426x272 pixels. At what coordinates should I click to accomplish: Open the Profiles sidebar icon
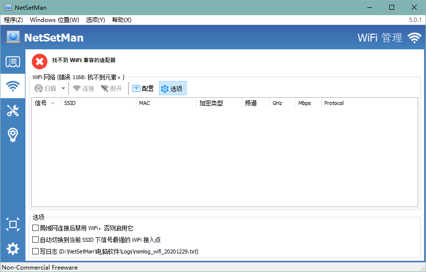point(13,62)
